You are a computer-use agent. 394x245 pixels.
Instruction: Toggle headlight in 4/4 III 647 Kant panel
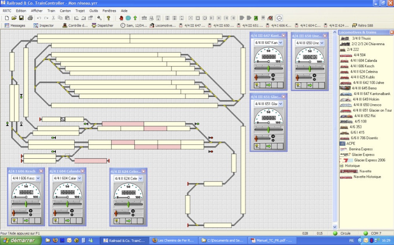pyautogui.click(x=257, y=85)
